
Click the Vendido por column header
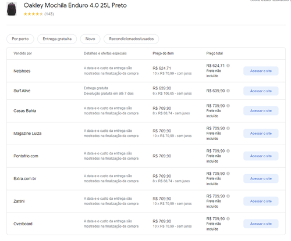coord(23,53)
